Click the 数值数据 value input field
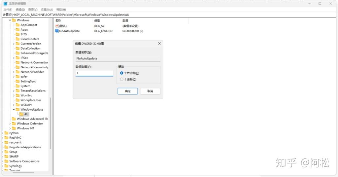Image resolution: width=338 pixels, height=177 pixels. click(x=94, y=73)
